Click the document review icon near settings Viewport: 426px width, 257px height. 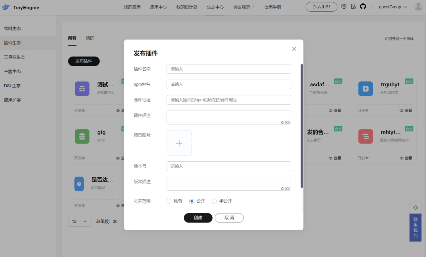[353, 6]
